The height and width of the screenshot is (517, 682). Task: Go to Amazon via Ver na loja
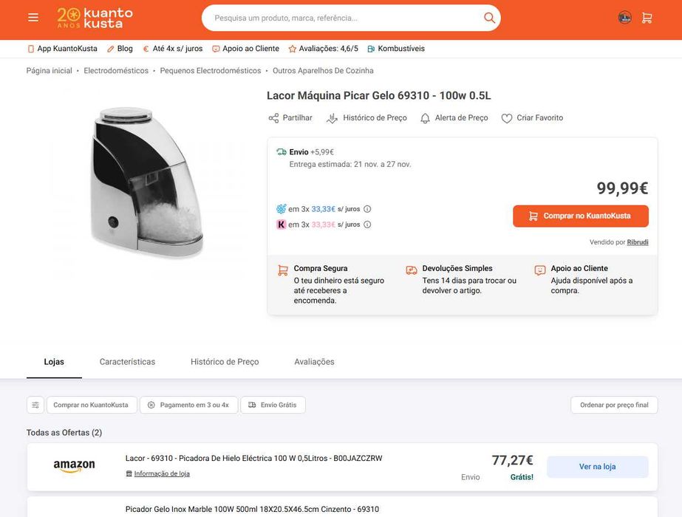pyautogui.click(x=597, y=467)
